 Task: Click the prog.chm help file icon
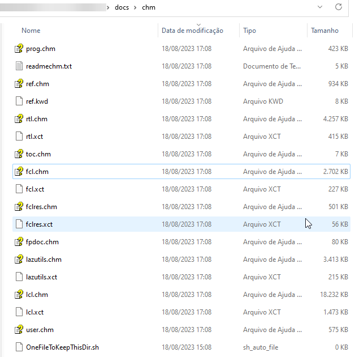pyautogui.click(x=19, y=49)
